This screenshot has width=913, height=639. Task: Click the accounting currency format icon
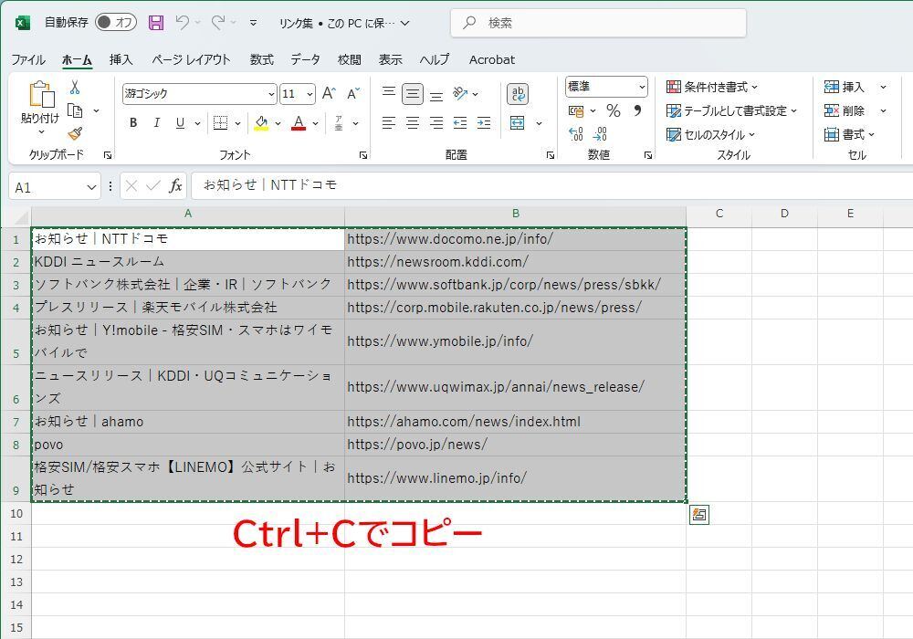click(576, 110)
